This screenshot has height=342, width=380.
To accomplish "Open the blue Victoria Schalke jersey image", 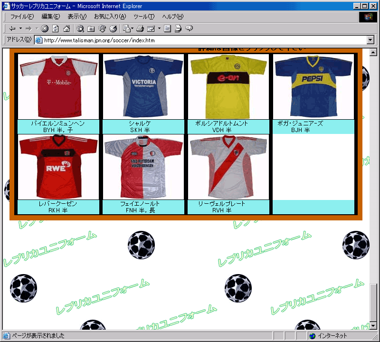I will [143, 86].
